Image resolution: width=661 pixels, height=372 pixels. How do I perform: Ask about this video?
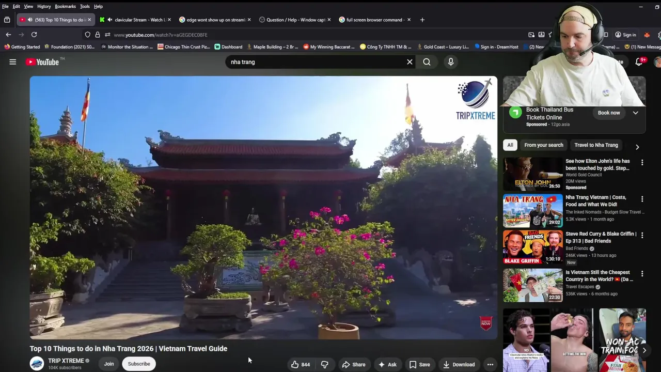[x=387, y=365]
